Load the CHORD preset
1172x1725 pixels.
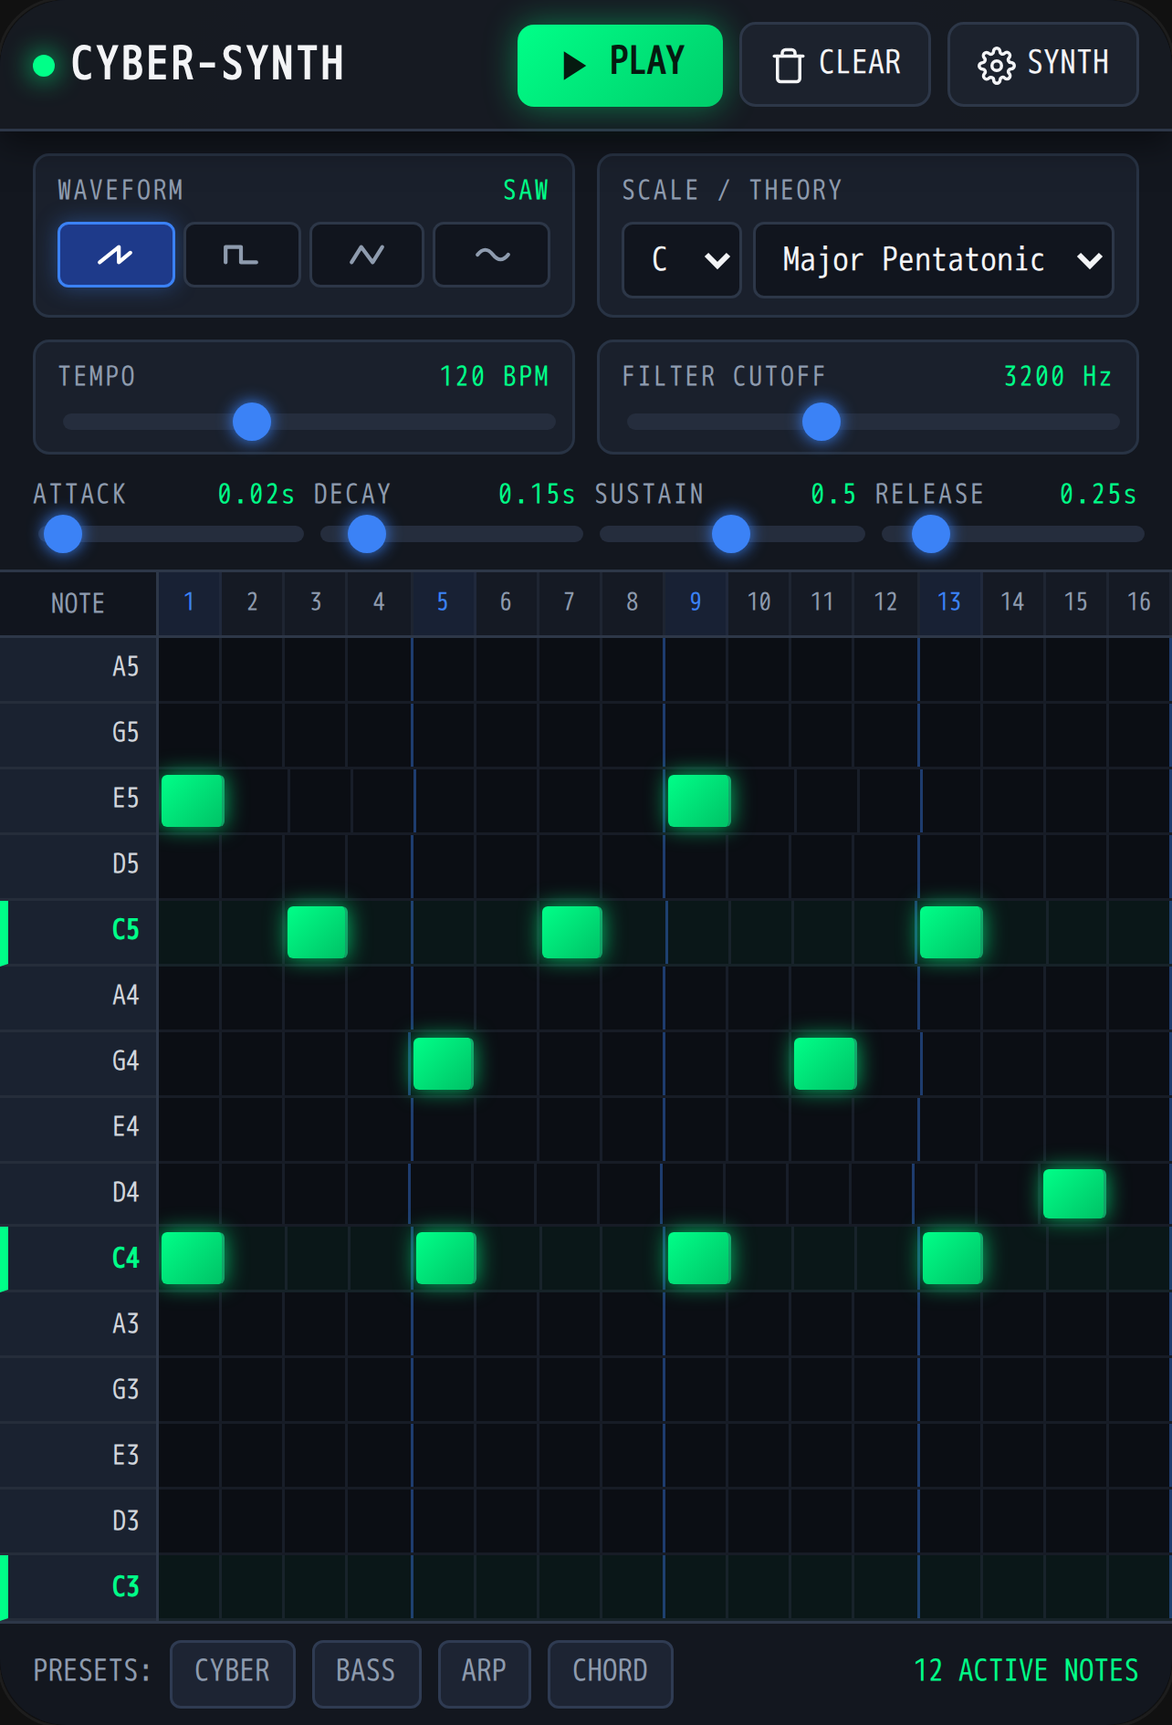pos(610,1674)
